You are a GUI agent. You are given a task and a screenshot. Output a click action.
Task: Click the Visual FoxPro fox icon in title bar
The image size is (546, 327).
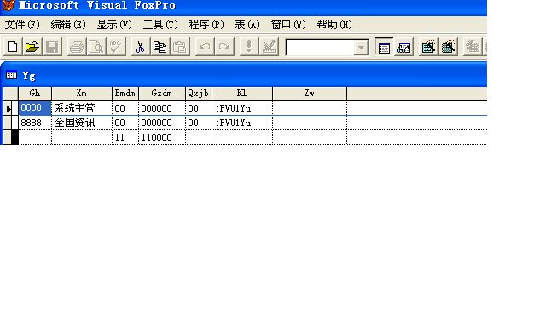(8, 5)
